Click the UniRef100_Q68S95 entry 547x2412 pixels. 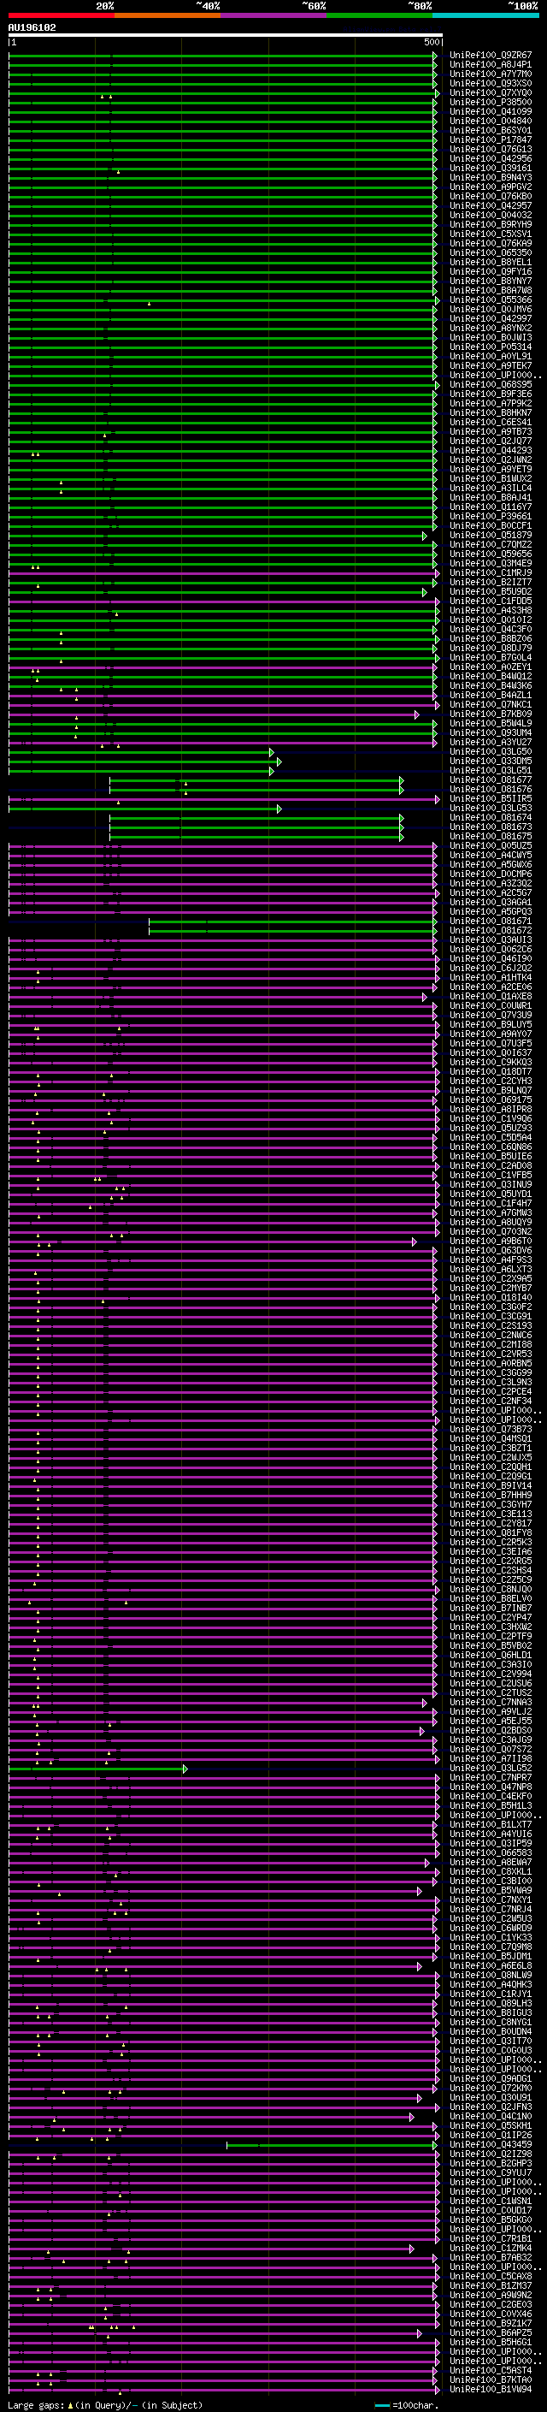click(x=491, y=384)
